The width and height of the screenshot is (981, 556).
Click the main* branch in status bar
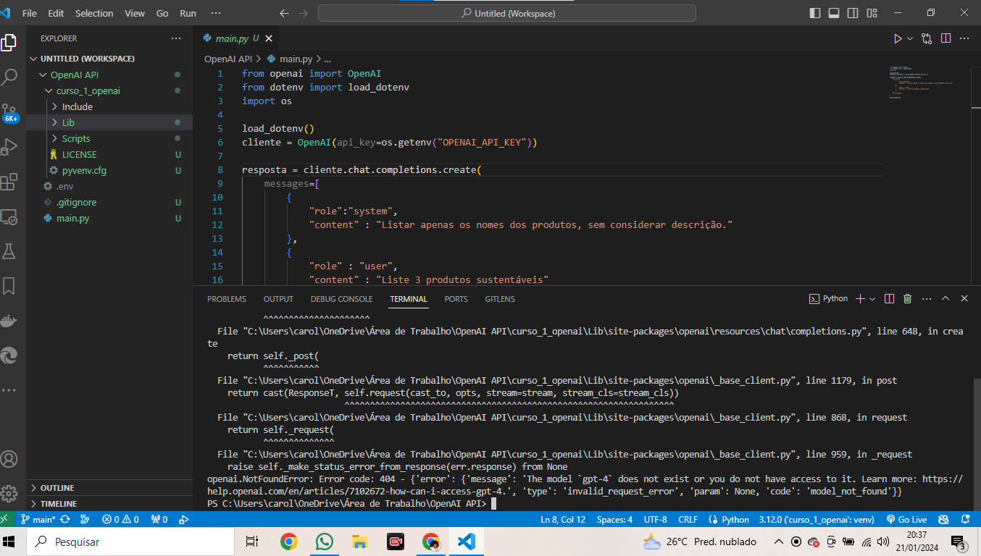point(38,519)
